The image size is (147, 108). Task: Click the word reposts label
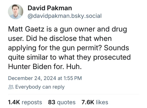(32, 102)
